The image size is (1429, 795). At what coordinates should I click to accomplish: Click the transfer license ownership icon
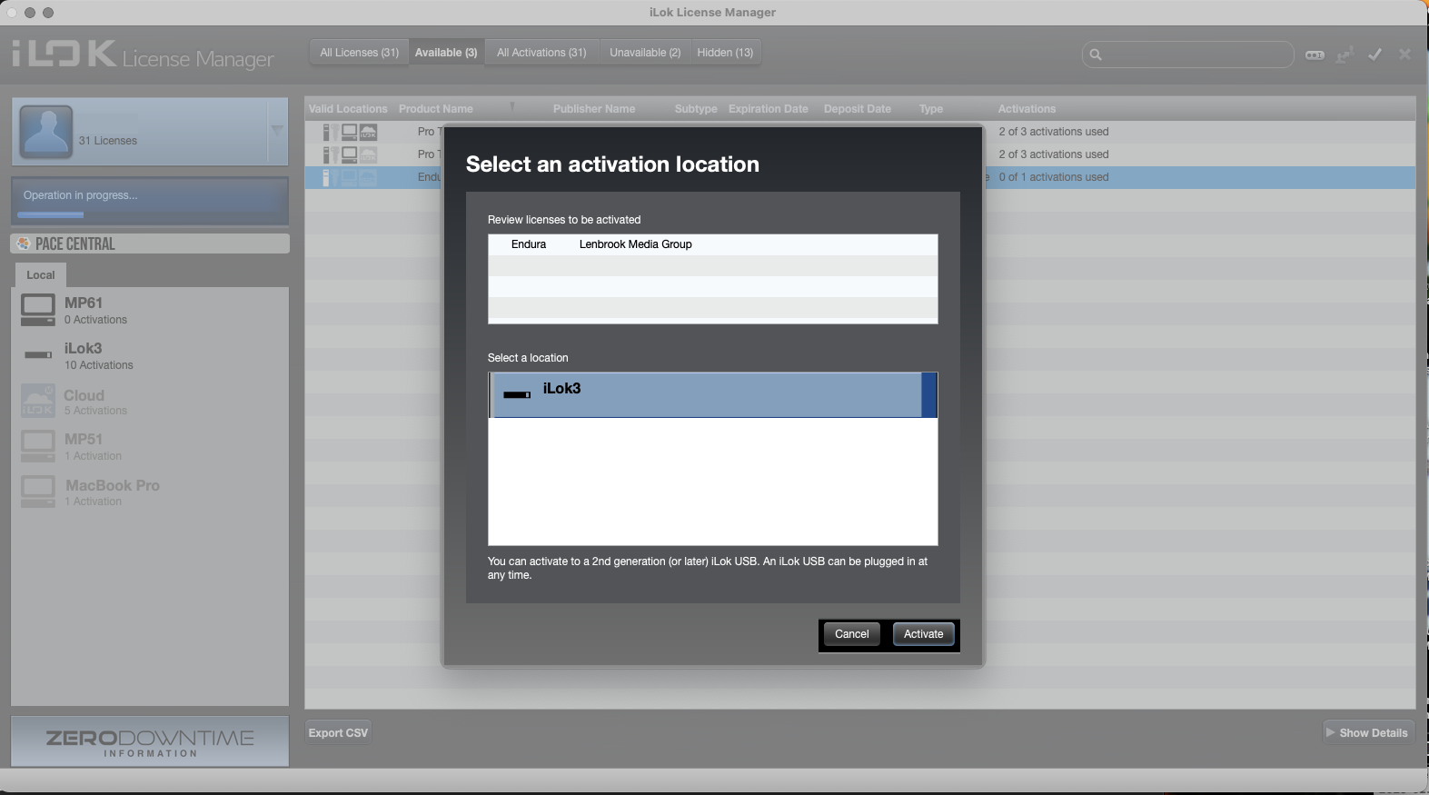click(1345, 55)
